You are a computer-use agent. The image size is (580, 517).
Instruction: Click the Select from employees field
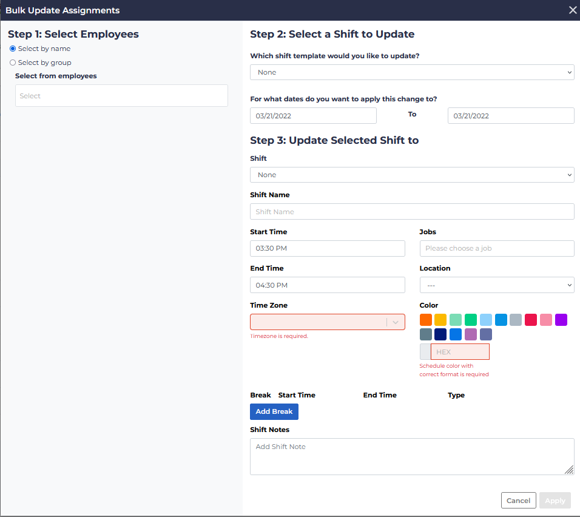121,95
